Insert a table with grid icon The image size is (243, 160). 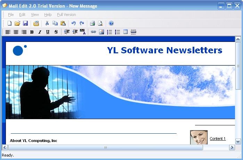tap(125, 32)
